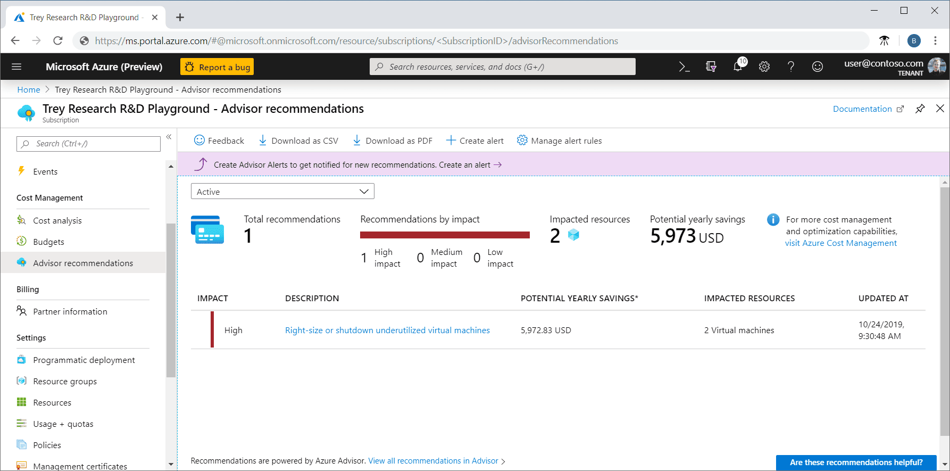Close the Trey Research browser tab
The width and height of the screenshot is (950, 471).
click(155, 18)
